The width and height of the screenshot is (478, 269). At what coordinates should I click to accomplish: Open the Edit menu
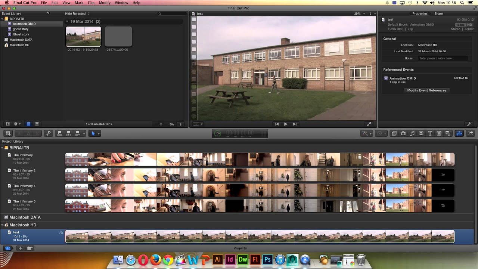click(x=55, y=3)
